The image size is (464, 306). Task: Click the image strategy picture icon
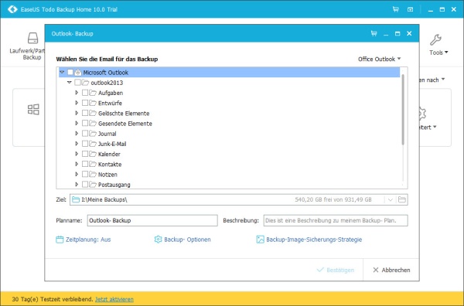[260, 240]
